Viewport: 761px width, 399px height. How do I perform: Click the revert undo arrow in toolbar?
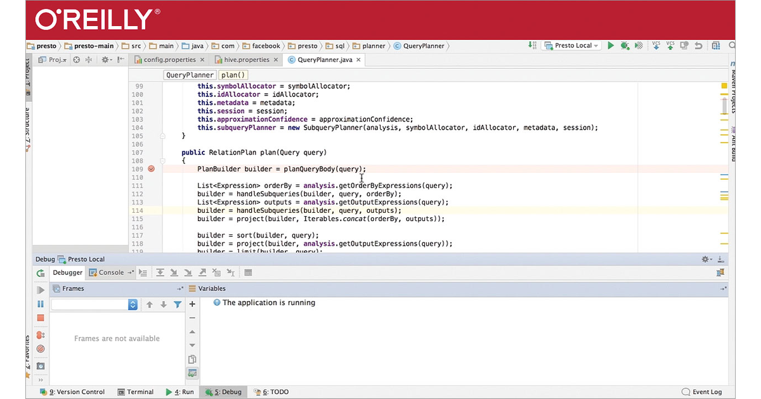(698, 46)
